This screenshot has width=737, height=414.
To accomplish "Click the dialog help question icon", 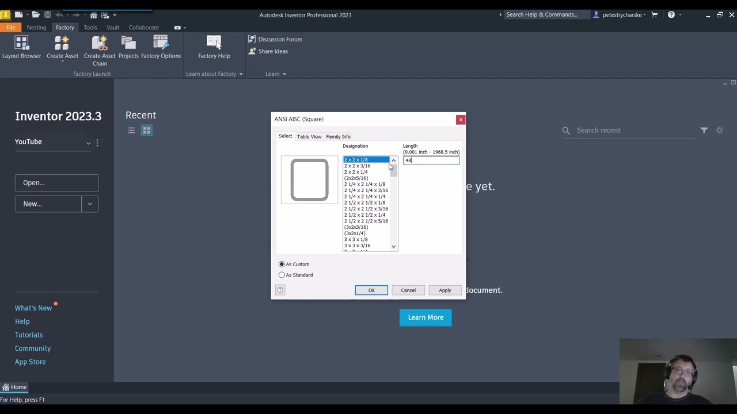I will click(280, 290).
